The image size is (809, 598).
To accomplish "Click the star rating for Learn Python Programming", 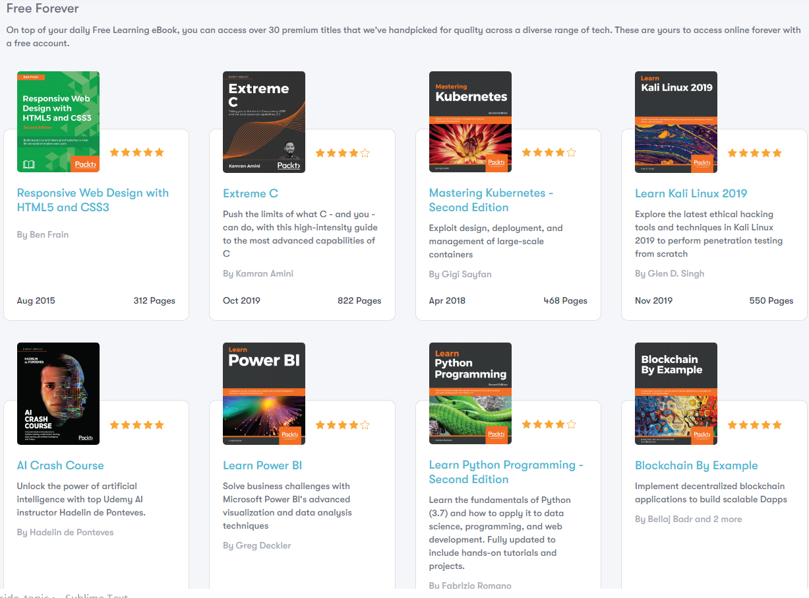I will [549, 424].
